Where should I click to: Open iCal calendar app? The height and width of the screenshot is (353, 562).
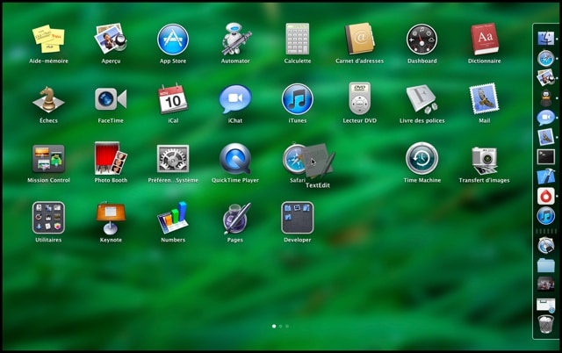point(173,98)
